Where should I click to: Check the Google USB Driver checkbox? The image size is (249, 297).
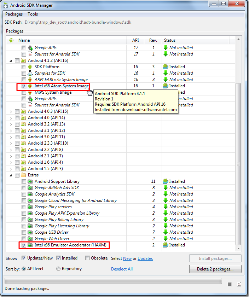tap(24, 232)
